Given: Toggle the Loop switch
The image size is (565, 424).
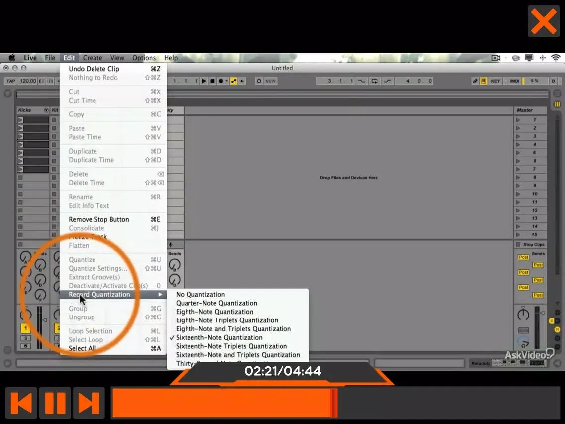Looking at the screenshot, I should click(375, 81).
